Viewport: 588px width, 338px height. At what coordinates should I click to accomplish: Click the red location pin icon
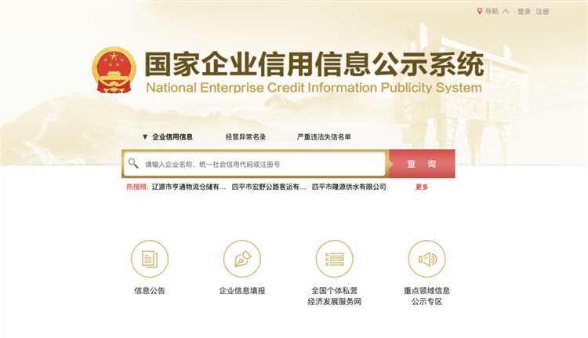[479, 11]
